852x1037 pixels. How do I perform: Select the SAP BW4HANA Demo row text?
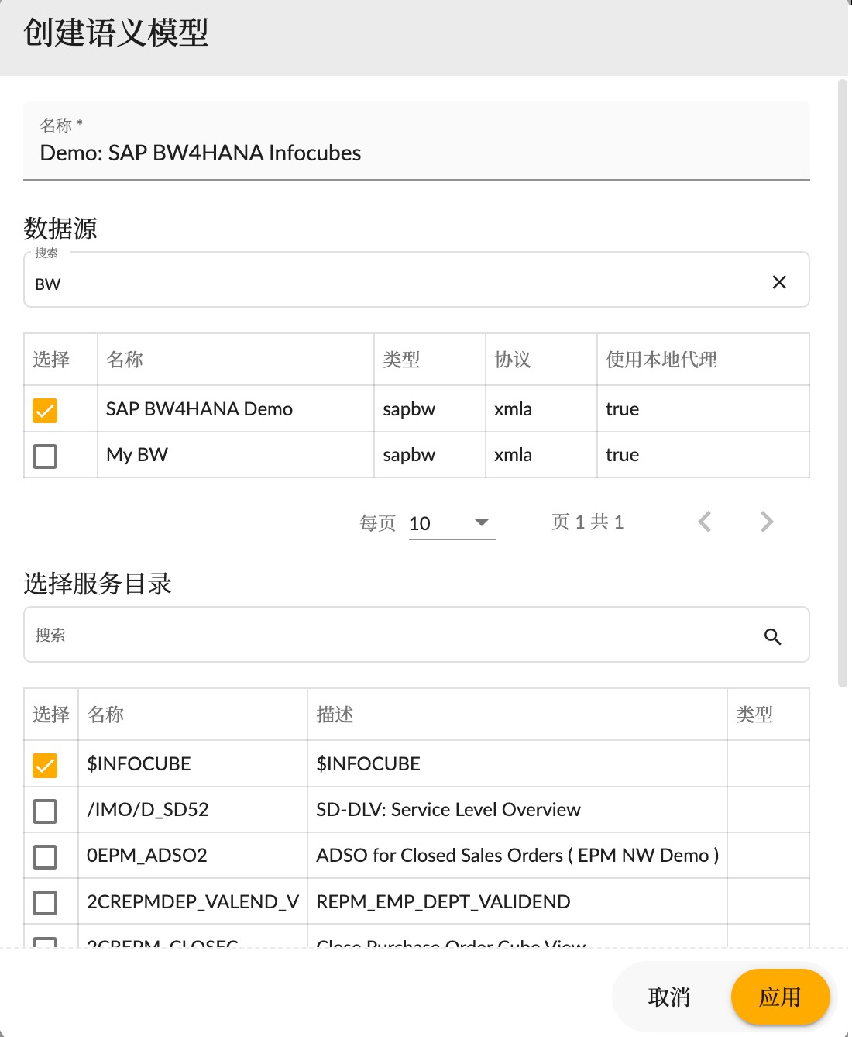click(199, 409)
